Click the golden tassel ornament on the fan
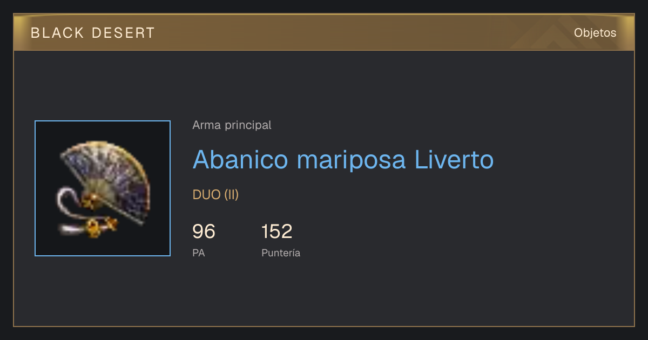Viewport: 648px width, 340px height. 99,227
